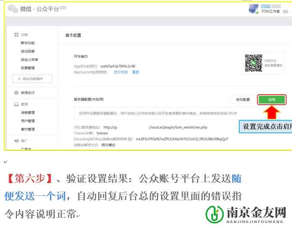Open 群发功能 in the sidebar
292x228 pixels.
pos(28,43)
